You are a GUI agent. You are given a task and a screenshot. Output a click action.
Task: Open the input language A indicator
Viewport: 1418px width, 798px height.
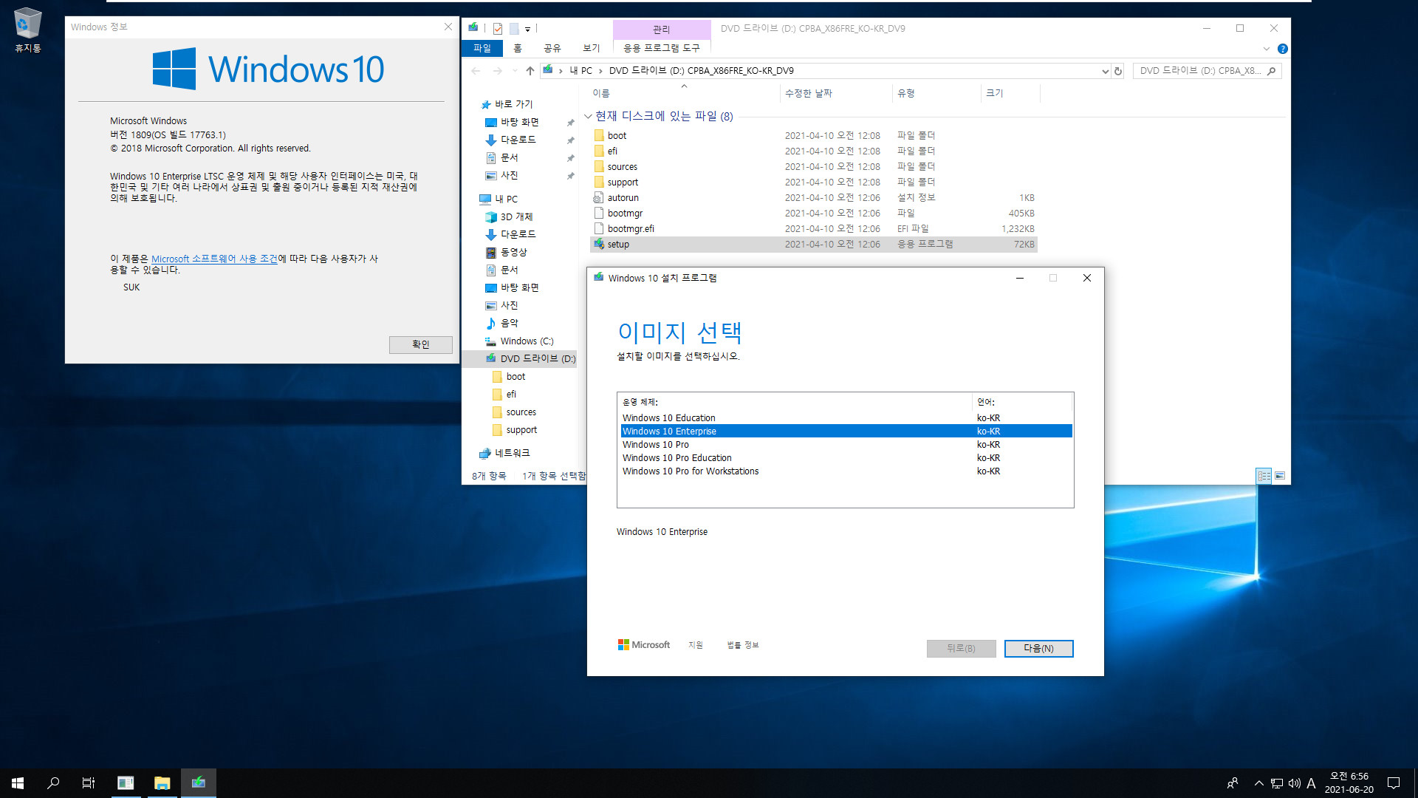(x=1312, y=783)
